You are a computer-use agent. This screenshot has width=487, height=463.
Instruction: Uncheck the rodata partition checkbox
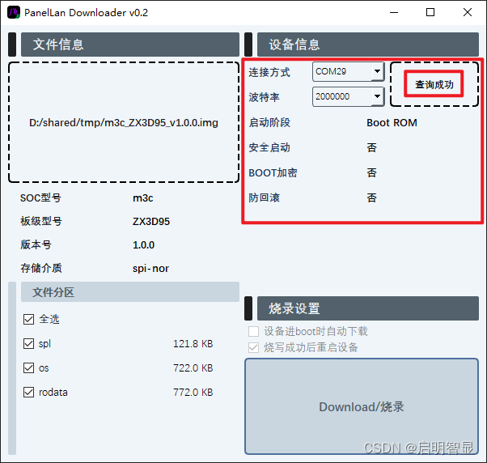click(x=29, y=392)
